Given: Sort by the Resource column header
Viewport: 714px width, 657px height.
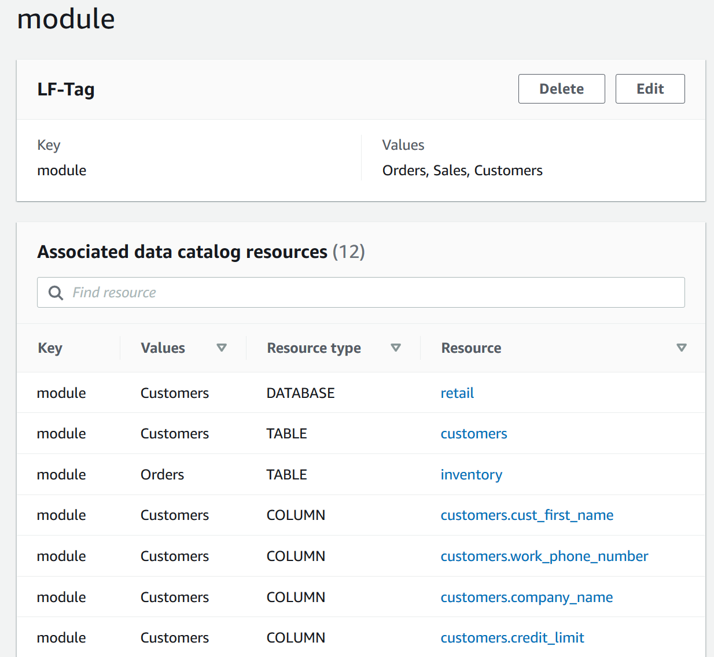Looking at the screenshot, I should (x=471, y=348).
